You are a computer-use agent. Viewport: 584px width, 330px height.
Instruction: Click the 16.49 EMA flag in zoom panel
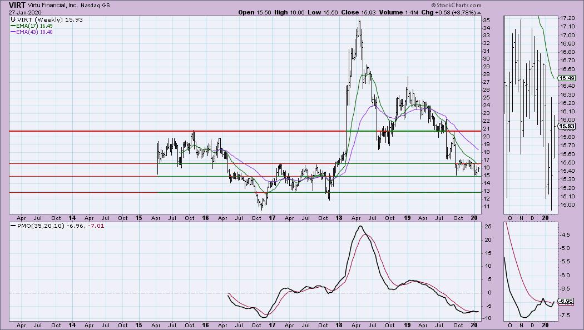pyautogui.click(x=567, y=78)
